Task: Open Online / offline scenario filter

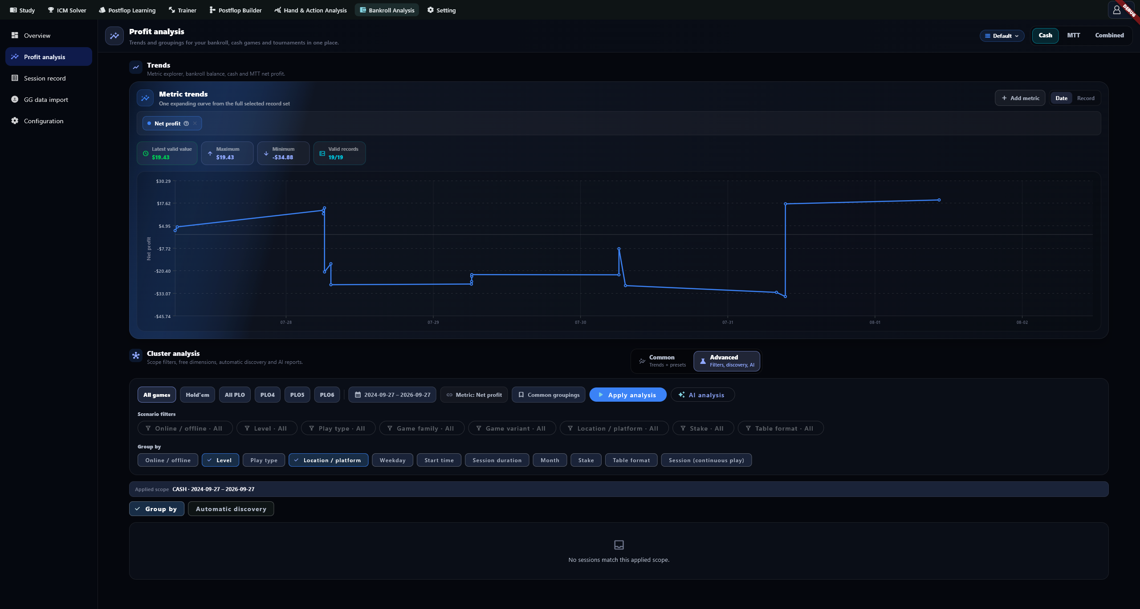Action: pyautogui.click(x=185, y=428)
